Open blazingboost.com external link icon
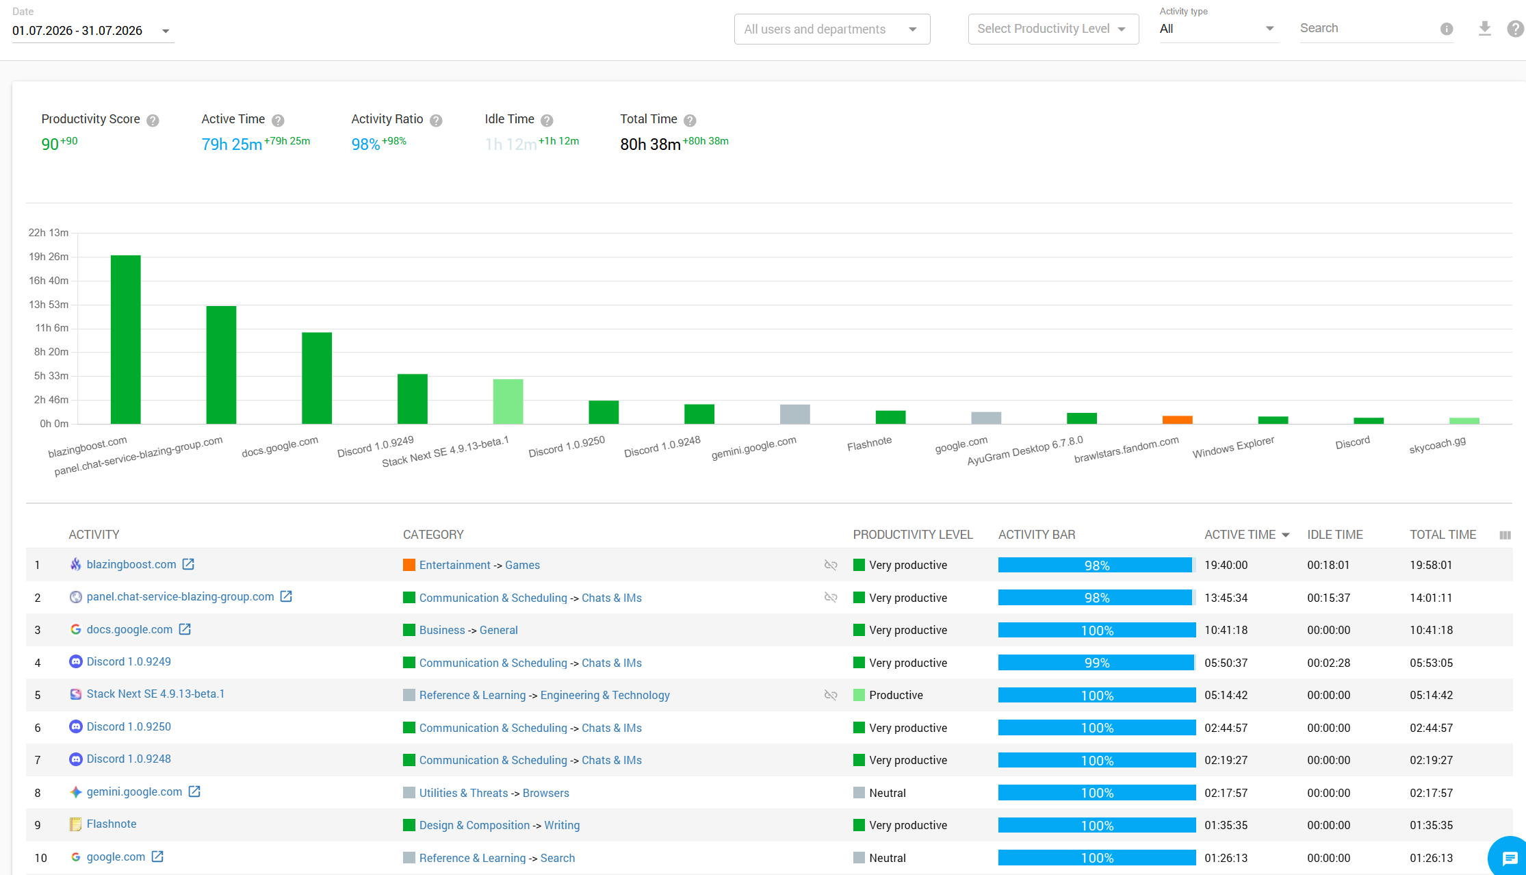The width and height of the screenshot is (1526, 875). click(x=188, y=564)
